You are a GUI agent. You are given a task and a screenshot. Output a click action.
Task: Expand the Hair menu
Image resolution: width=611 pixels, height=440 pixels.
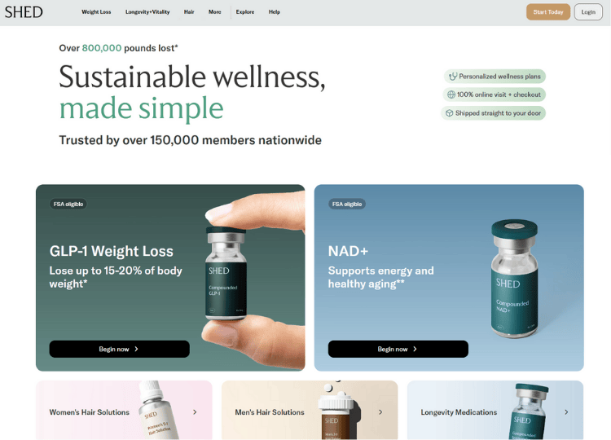[189, 12]
